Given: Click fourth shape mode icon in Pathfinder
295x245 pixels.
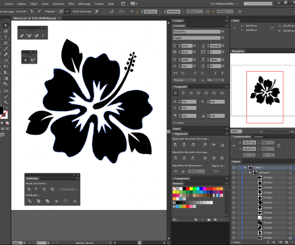Looking at the screenshot, I should point(52,189).
